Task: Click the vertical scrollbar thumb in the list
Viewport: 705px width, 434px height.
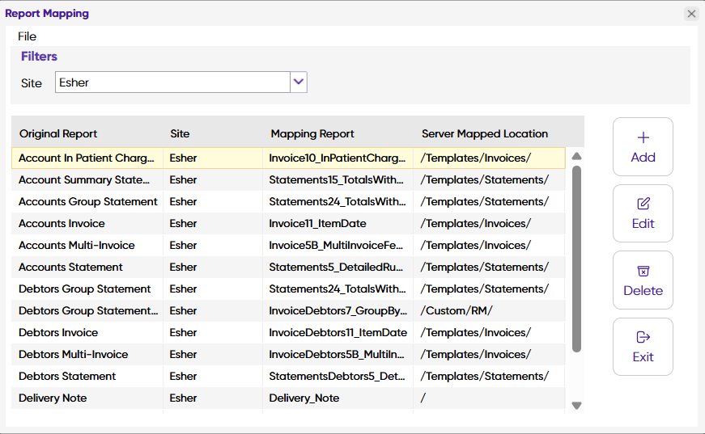Action: click(576, 259)
